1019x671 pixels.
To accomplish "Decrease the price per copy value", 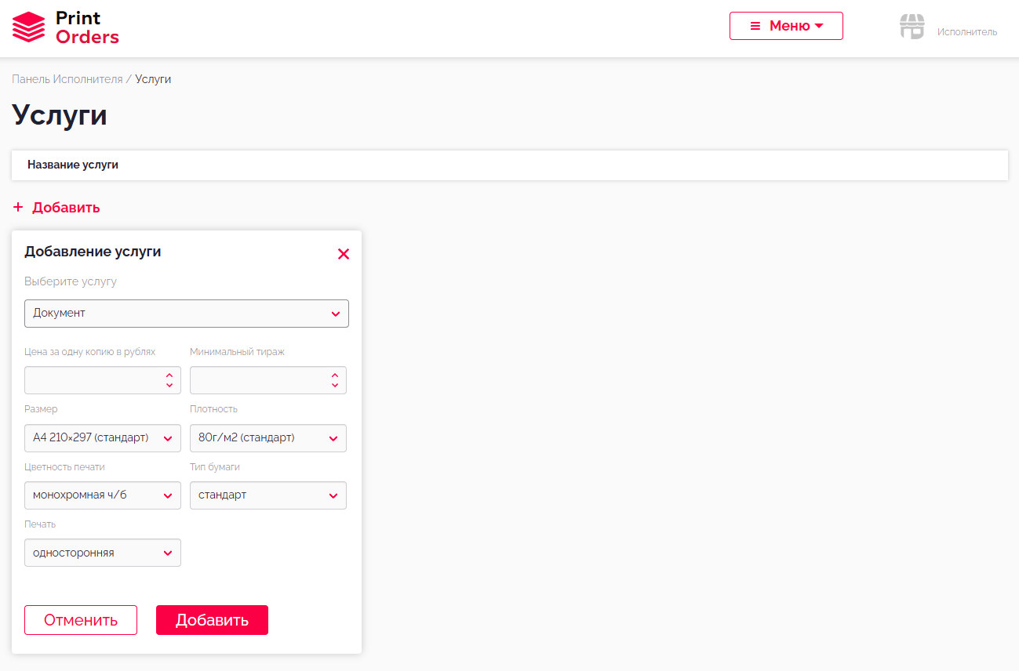I will 169,386.
